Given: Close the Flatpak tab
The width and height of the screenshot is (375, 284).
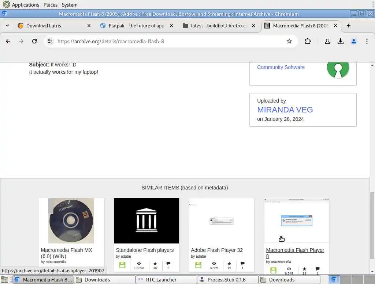Looking at the screenshot, I should [x=171, y=26].
